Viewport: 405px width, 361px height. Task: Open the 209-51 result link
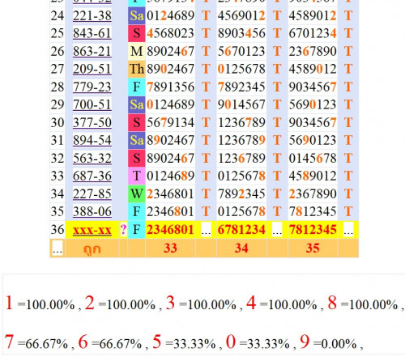(x=92, y=69)
